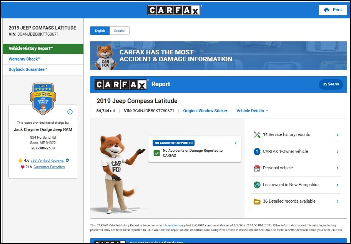Open 293 Verified Reviews link

point(47,160)
